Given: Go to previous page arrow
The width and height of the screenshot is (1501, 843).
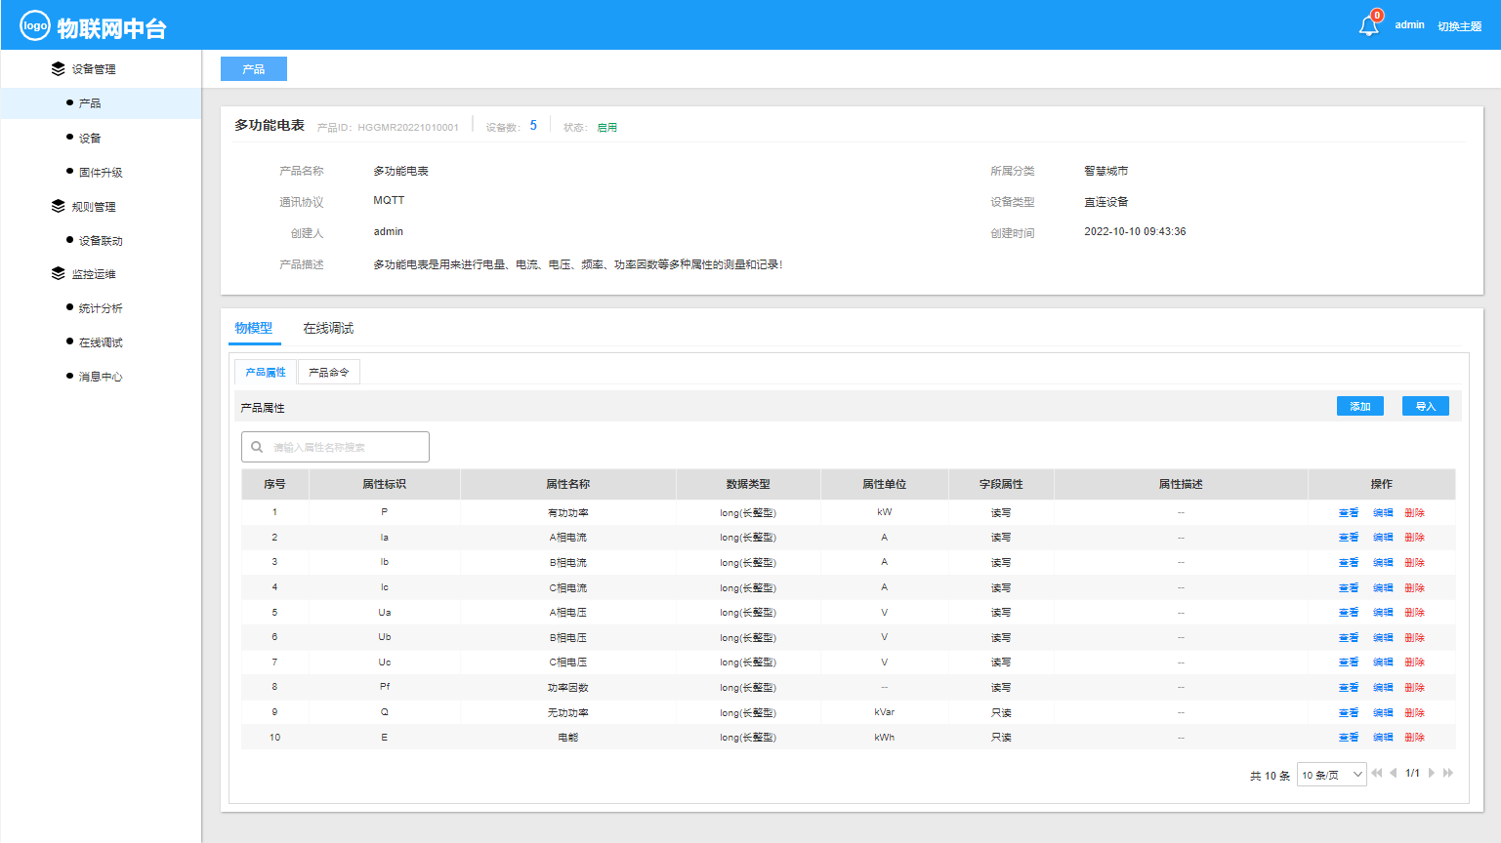Looking at the screenshot, I should tap(1393, 773).
